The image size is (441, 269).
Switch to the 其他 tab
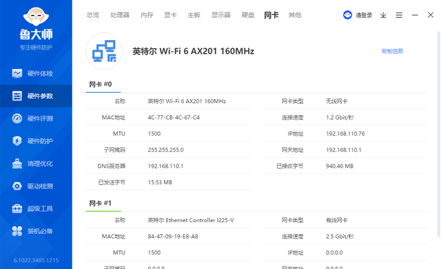[x=295, y=15]
